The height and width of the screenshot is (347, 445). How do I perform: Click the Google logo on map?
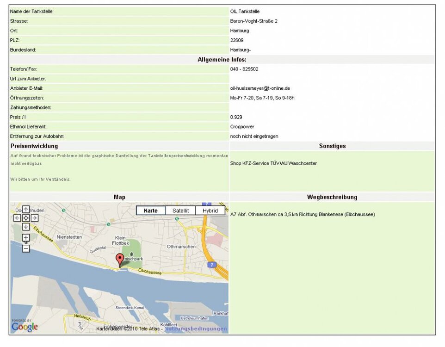25,327
